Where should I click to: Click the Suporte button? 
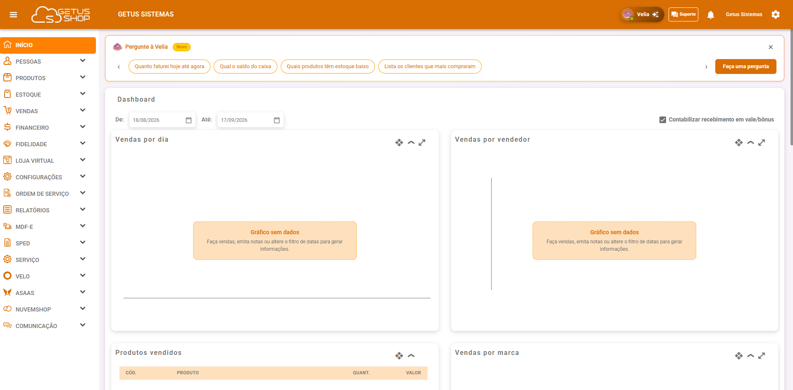[683, 14]
